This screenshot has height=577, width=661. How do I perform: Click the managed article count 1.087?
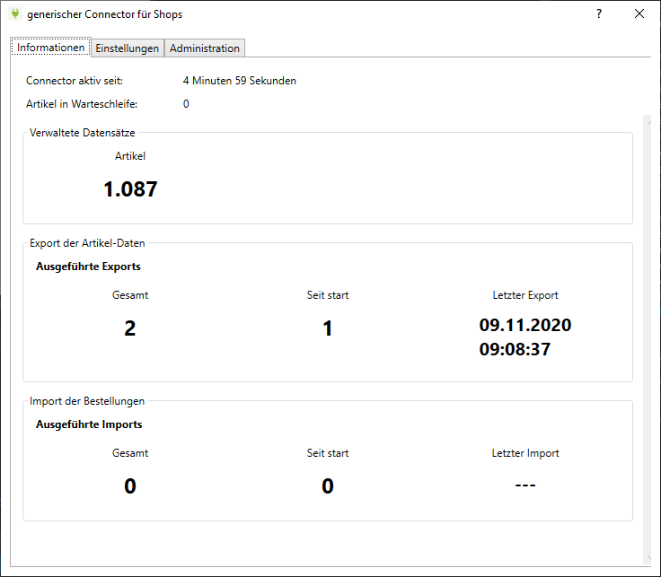(x=130, y=189)
